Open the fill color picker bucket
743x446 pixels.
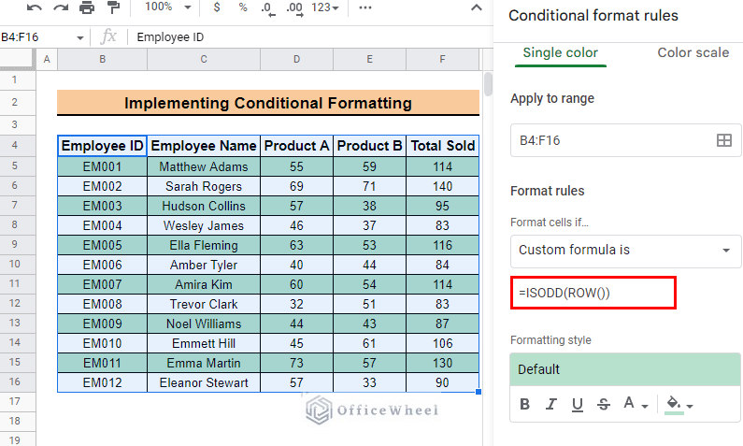click(679, 404)
